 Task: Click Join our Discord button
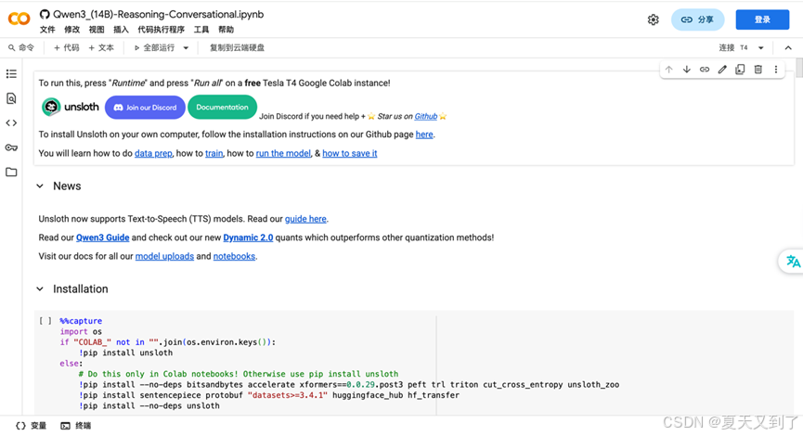[x=145, y=108]
